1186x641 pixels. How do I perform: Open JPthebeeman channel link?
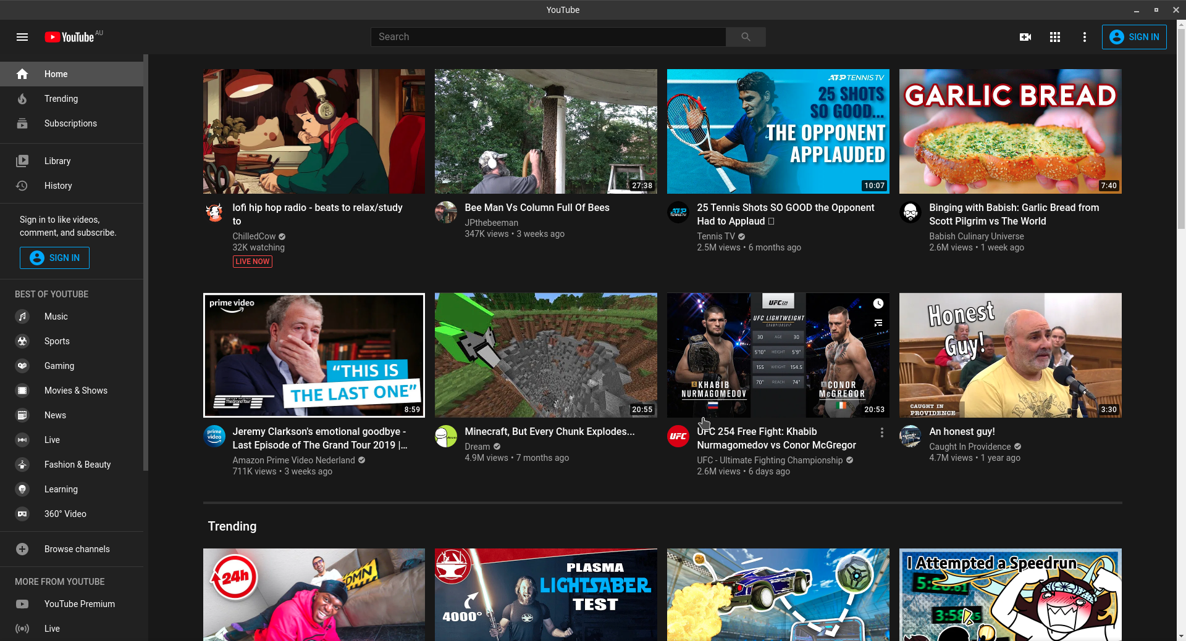492,223
